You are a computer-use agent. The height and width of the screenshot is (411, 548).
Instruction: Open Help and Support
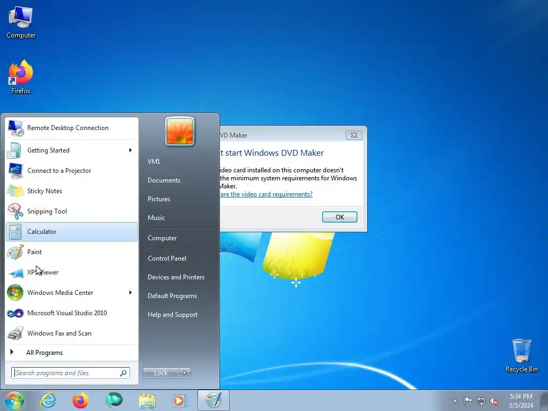(x=172, y=315)
